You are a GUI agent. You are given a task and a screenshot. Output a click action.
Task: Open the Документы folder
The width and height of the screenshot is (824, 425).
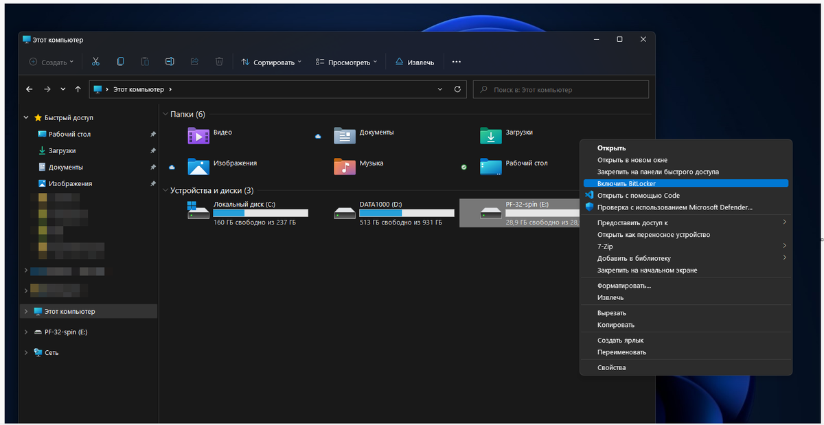(364, 135)
